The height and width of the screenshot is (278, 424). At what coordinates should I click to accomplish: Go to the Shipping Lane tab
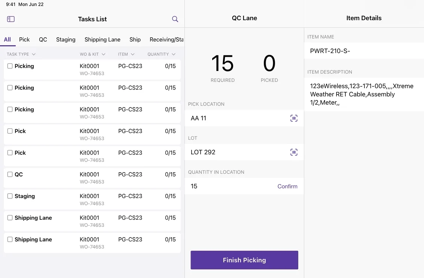pyautogui.click(x=103, y=39)
